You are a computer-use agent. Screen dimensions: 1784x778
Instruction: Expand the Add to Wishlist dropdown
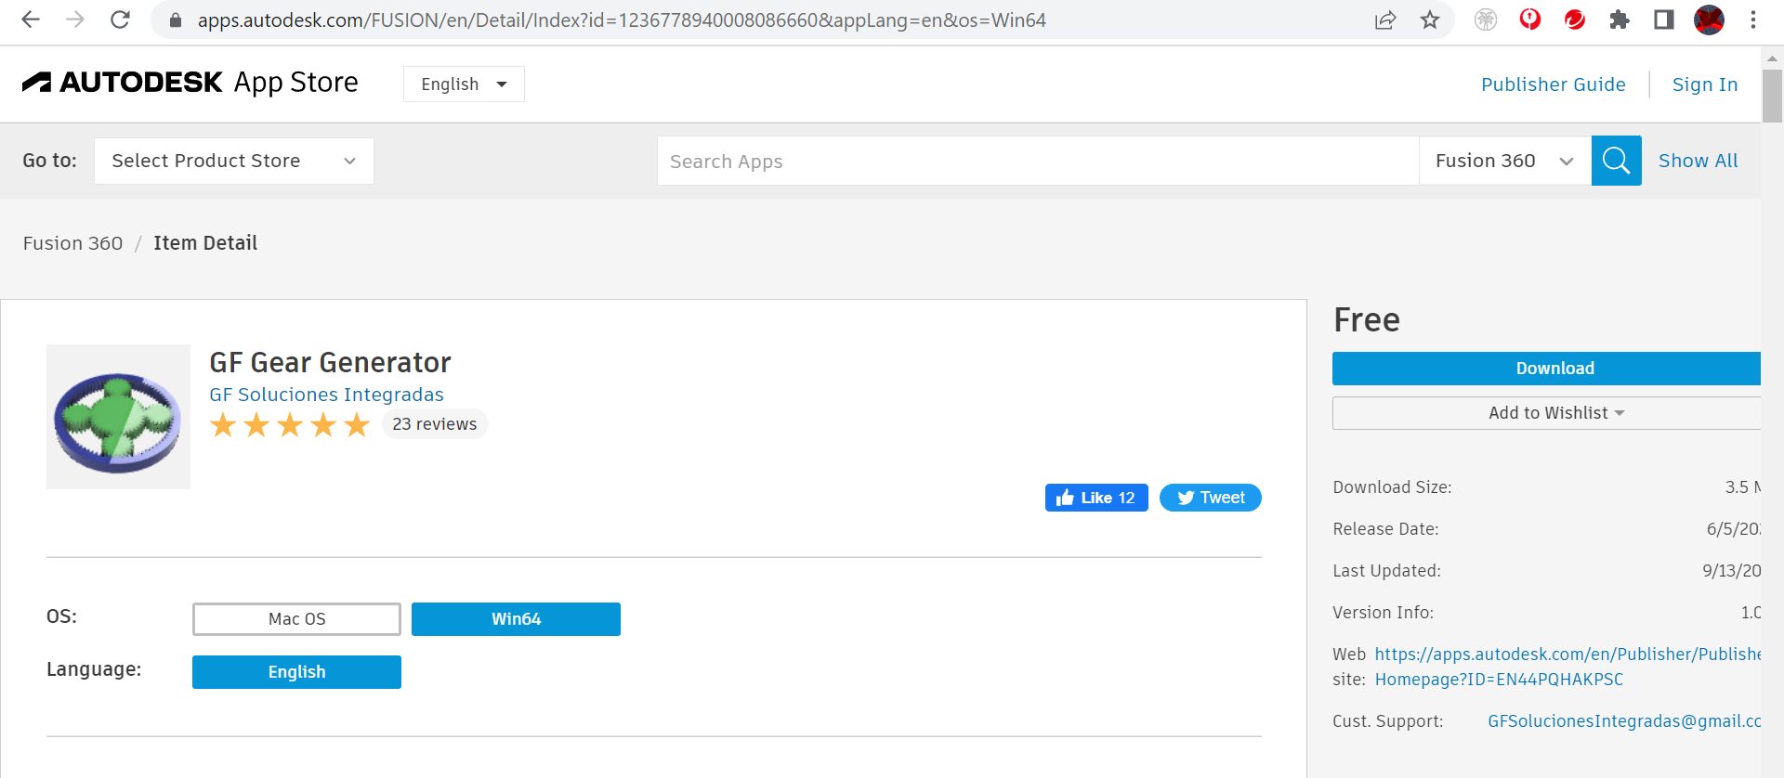pyautogui.click(x=1546, y=413)
